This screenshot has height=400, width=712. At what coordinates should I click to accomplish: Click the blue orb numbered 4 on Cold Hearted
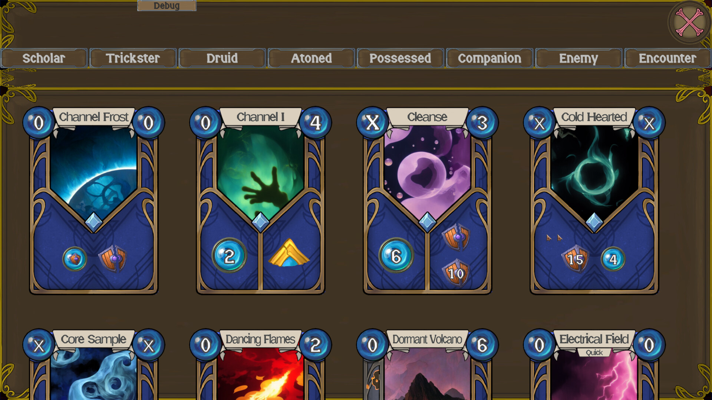point(613,259)
